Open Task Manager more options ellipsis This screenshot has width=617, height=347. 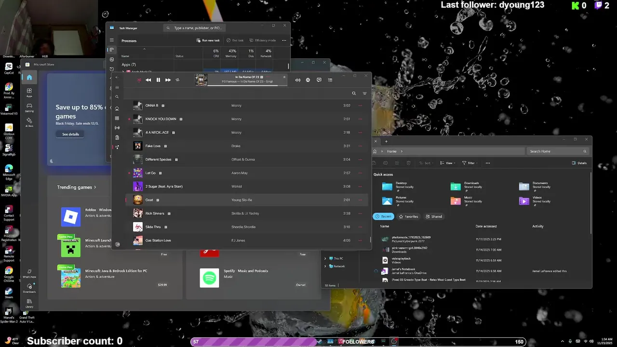point(284,40)
